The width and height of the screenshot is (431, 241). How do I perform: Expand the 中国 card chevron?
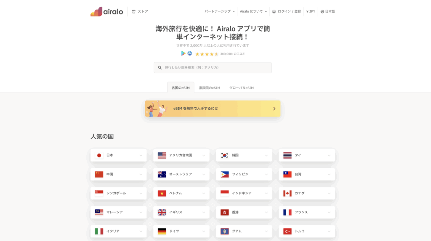[x=141, y=175]
